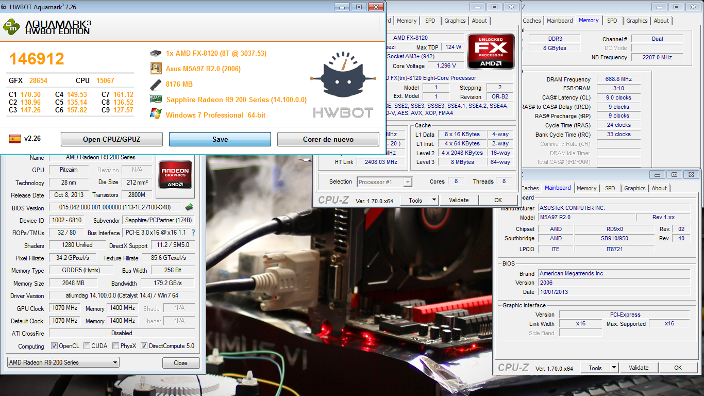Click the Windows flag icon beside Windows 7 Professional

point(156,114)
